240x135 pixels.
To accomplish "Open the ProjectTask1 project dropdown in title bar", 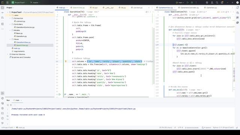I will [19, 3].
